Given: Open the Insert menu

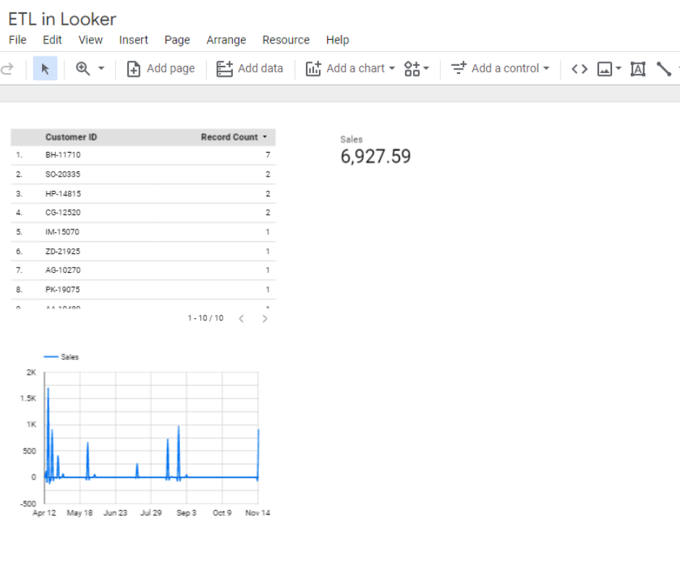Looking at the screenshot, I should [134, 40].
